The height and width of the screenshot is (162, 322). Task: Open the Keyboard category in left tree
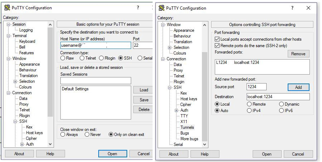(x=27, y=41)
